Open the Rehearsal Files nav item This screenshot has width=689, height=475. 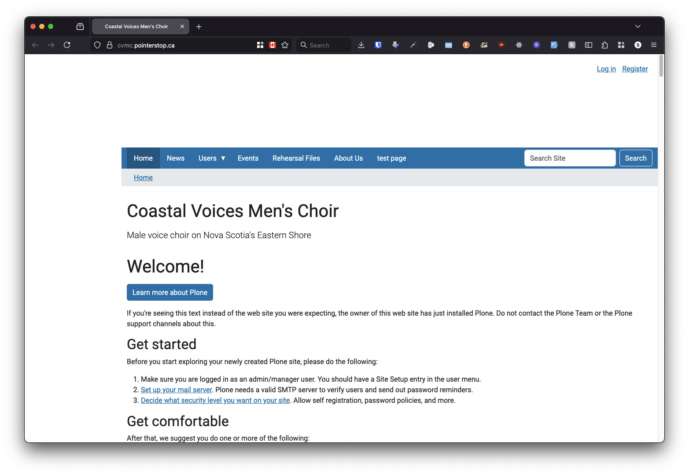coord(296,158)
